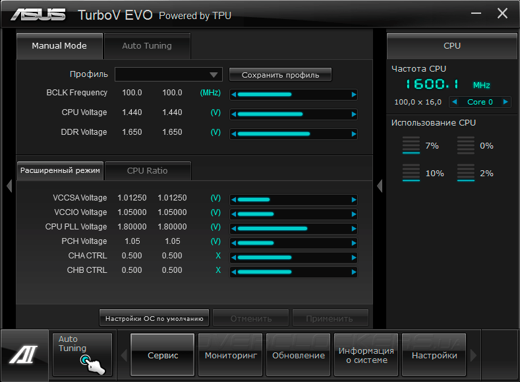Switch to next CPU core

(506, 102)
